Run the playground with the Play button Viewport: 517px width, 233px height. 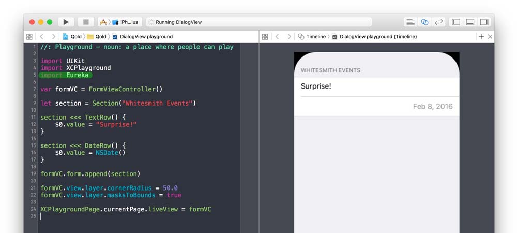[x=66, y=22]
